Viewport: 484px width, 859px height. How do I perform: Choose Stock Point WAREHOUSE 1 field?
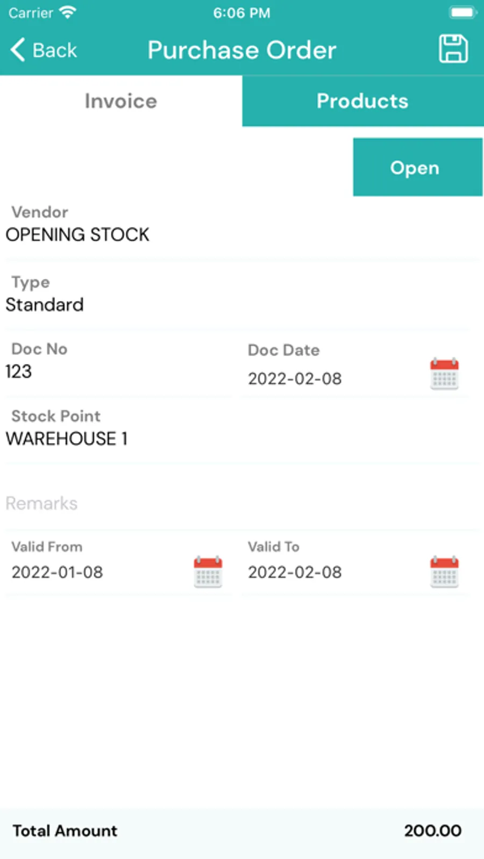pyautogui.click(x=67, y=439)
